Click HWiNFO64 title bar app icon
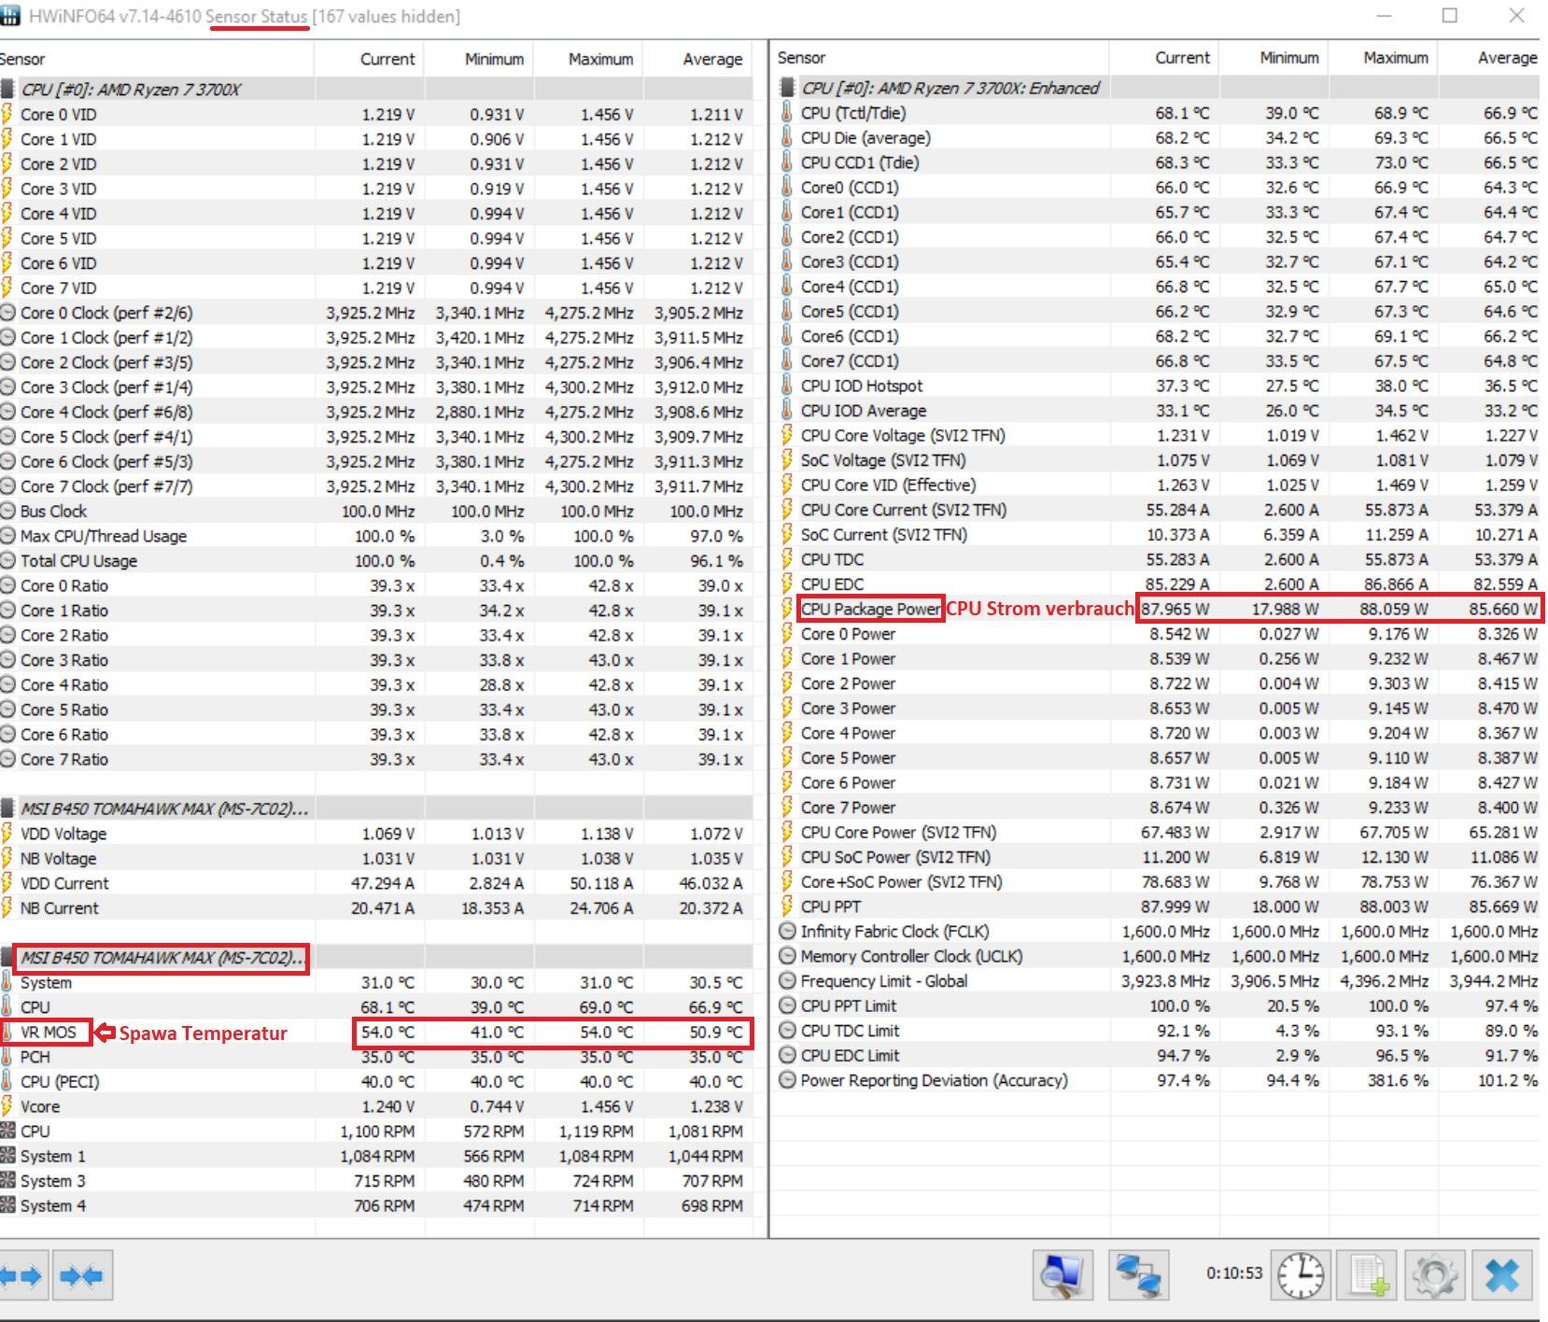 click(x=9, y=16)
